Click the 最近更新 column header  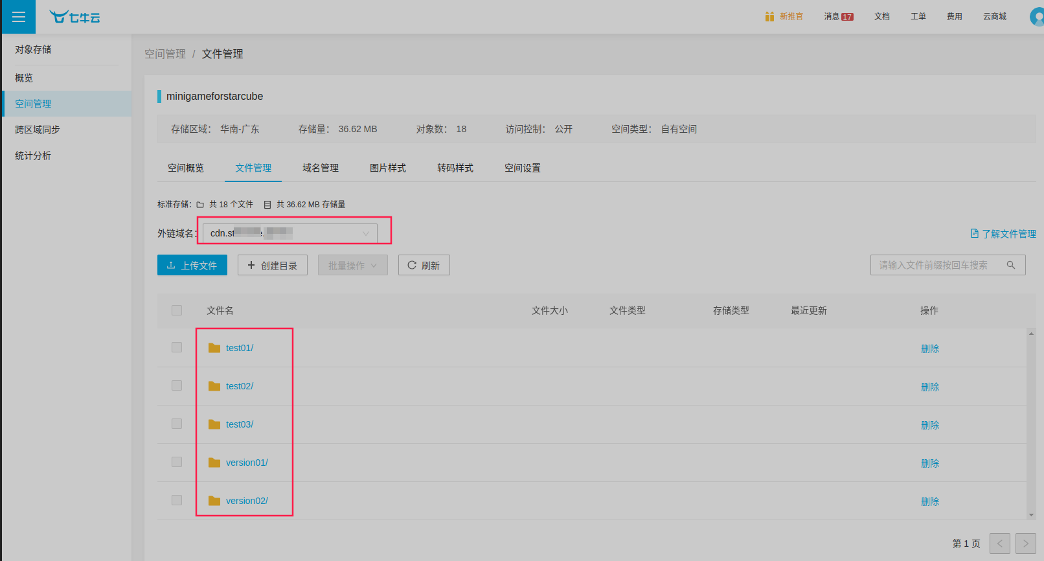point(809,310)
